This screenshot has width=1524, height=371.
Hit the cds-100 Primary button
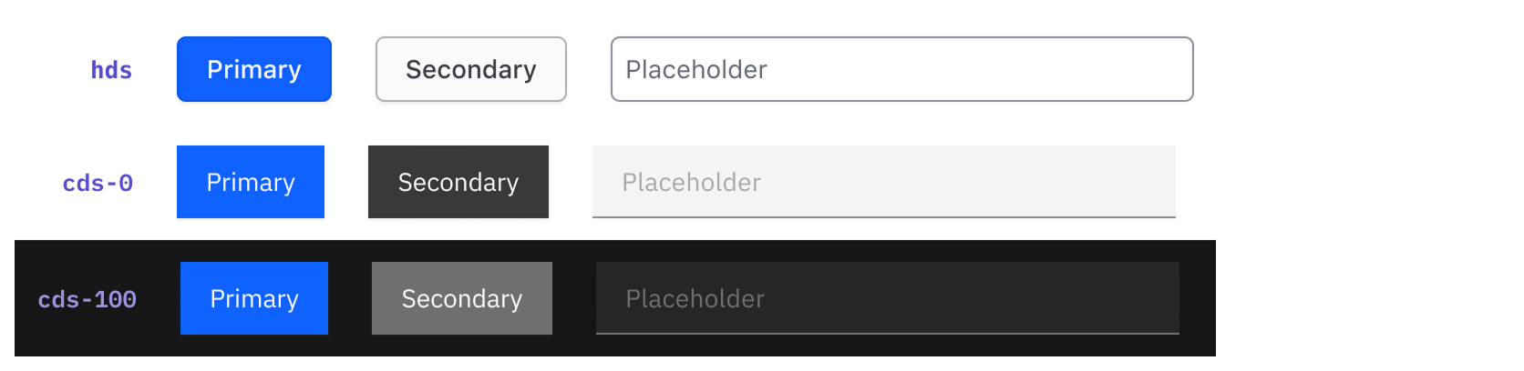[254, 298]
